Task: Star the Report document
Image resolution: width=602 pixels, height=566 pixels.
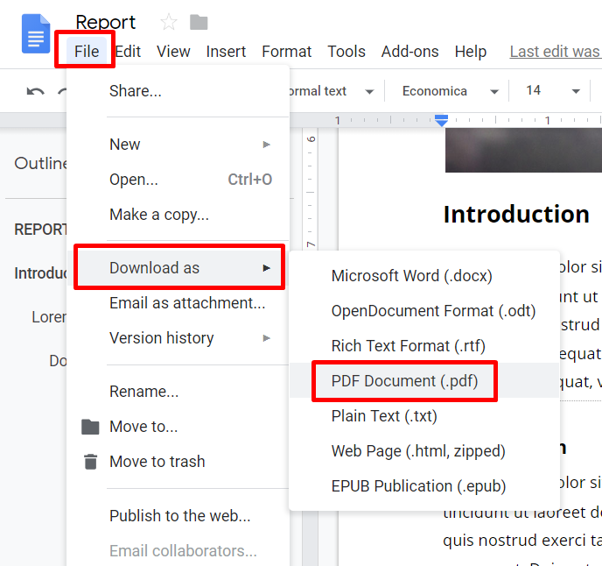Action: [x=168, y=22]
